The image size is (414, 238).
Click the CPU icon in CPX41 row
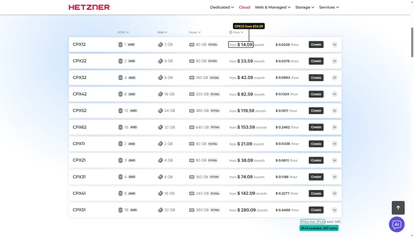(121, 193)
